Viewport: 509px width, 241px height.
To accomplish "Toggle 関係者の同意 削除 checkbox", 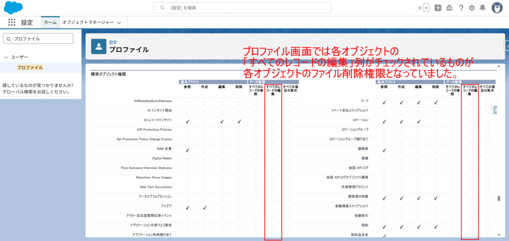I will [435, 198].
